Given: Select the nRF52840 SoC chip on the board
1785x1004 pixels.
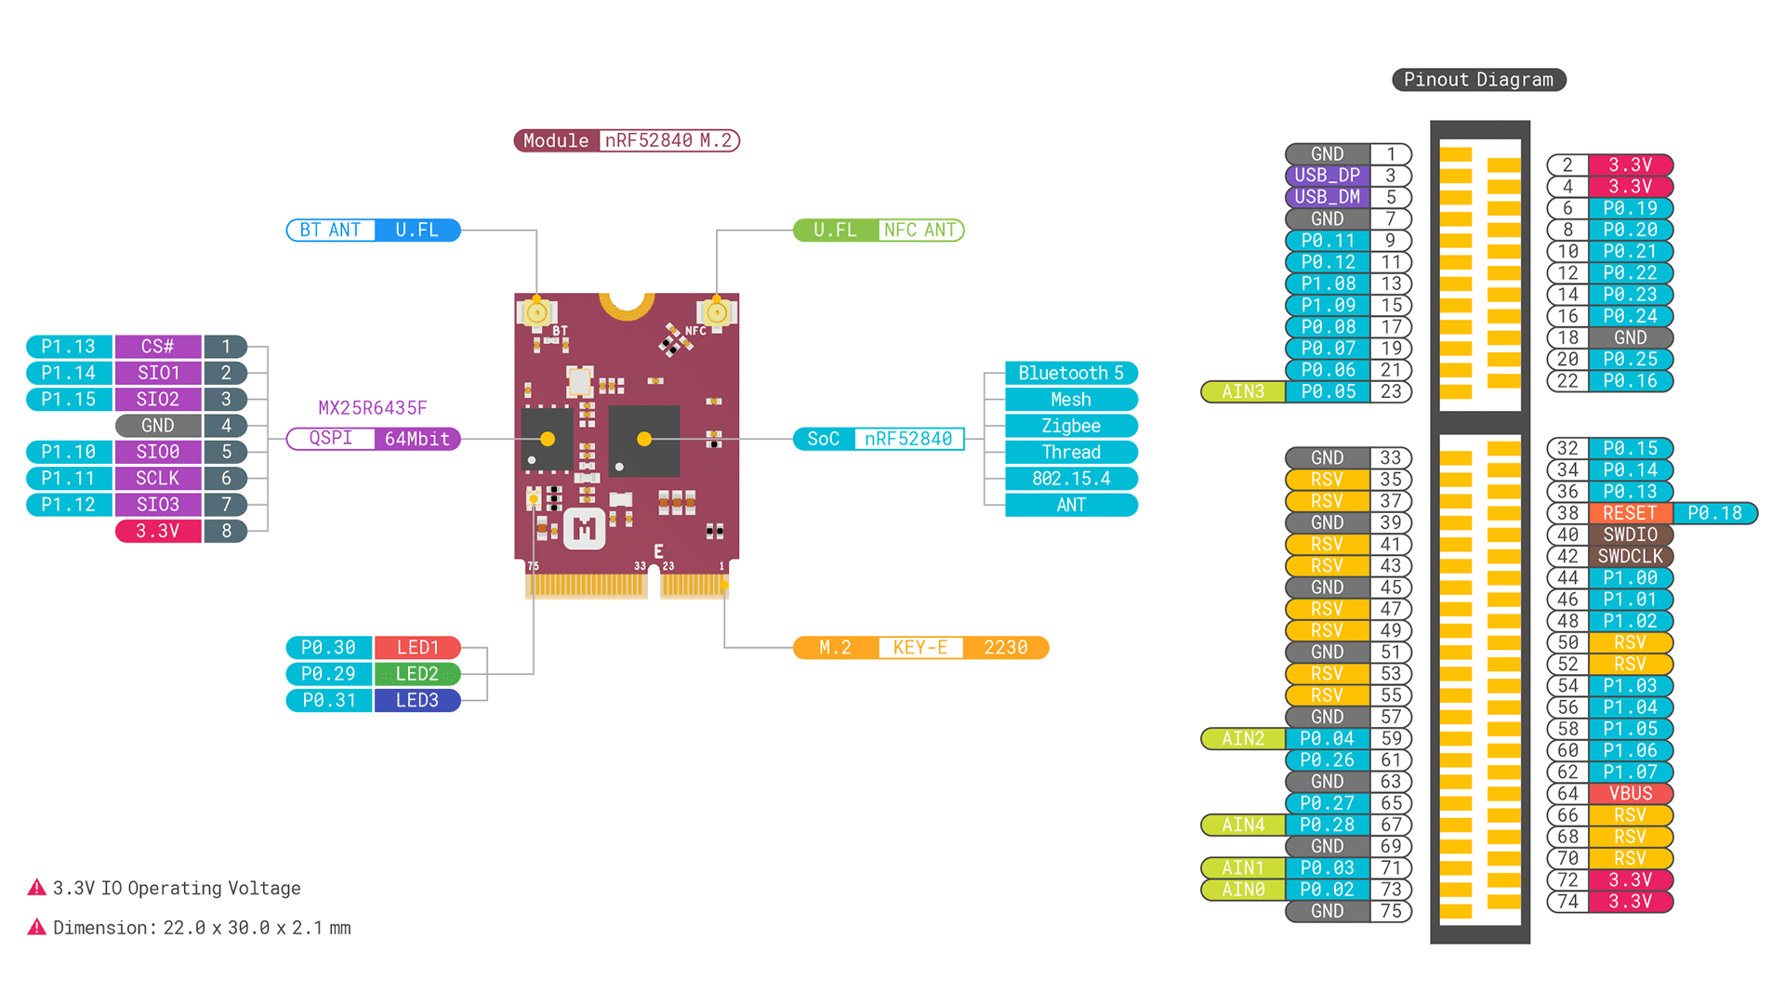Looking at the screenshot, I should click(643, 439).
